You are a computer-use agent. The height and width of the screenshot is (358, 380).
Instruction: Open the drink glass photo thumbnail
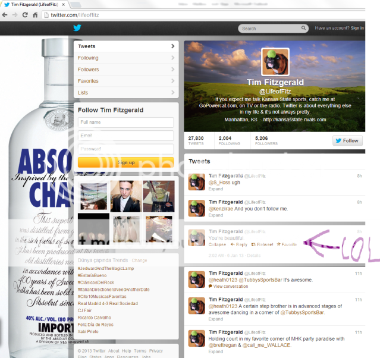[159, 196]
